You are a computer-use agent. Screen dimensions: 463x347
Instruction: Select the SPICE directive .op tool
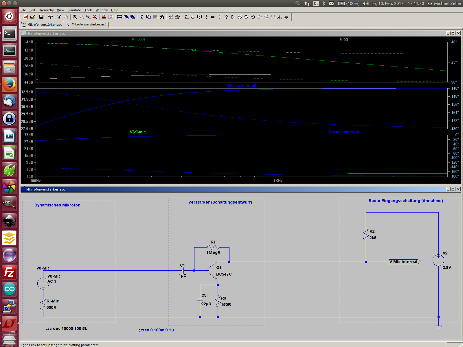click(286, 17)
